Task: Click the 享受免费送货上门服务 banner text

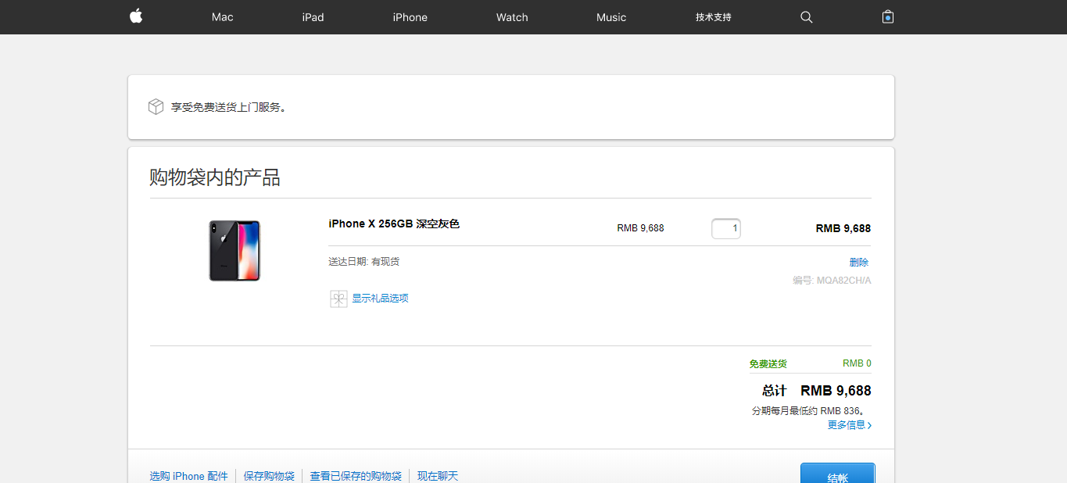Action: 228,107
